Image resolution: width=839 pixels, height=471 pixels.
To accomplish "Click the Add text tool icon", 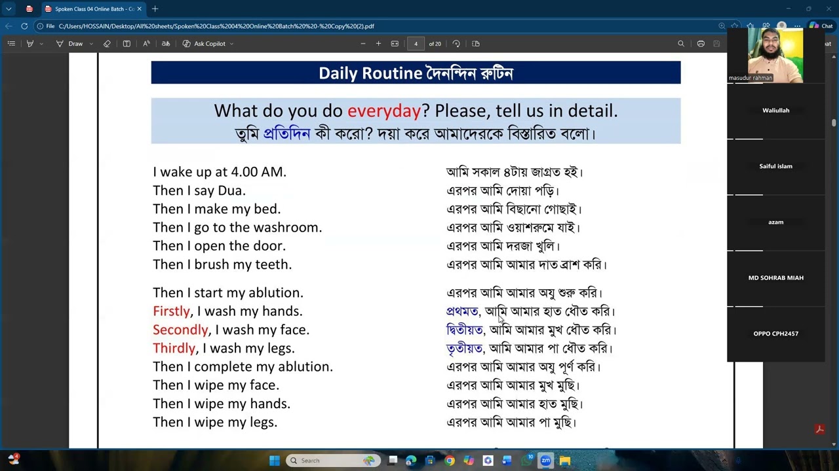I will [x=127, y=44].
